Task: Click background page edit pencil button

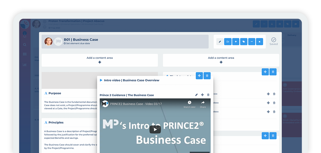Action: [256, 24]
